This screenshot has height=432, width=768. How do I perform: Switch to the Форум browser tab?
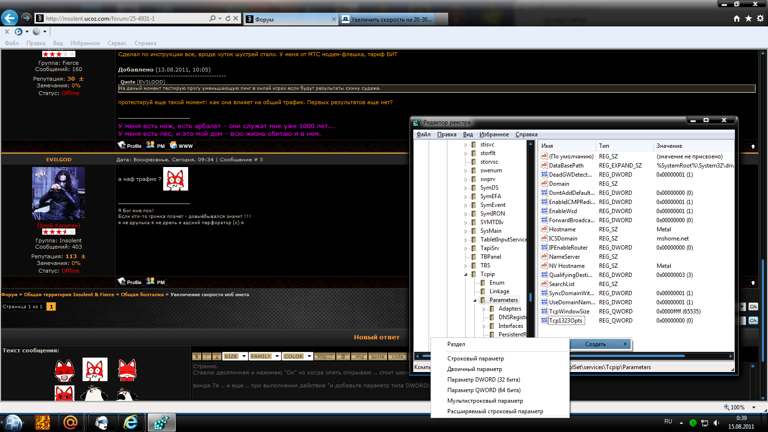[x=290, y=19]
